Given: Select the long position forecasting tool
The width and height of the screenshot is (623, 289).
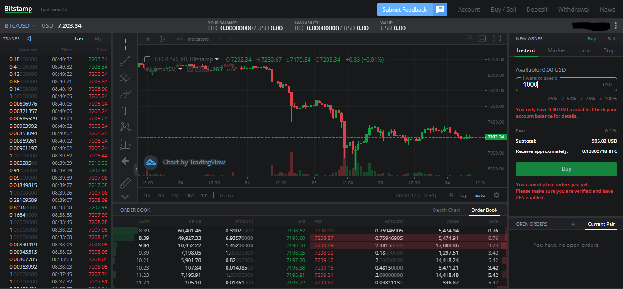Looking at the screenshot, I should point(125,144).
